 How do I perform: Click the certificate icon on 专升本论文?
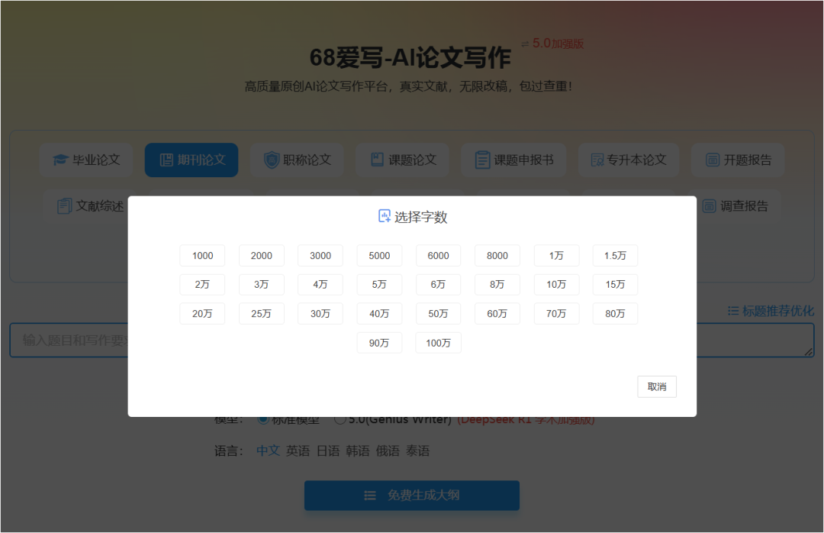pos(597,160)
